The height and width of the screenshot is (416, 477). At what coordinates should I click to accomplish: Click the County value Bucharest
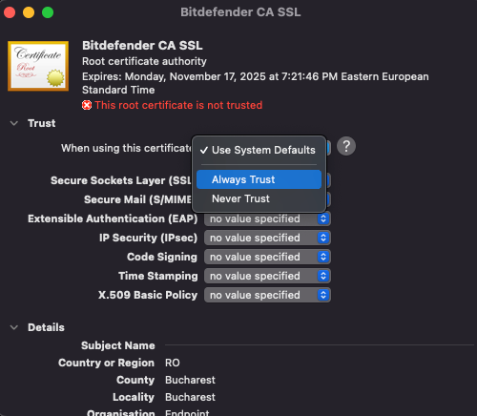[190, 380]
